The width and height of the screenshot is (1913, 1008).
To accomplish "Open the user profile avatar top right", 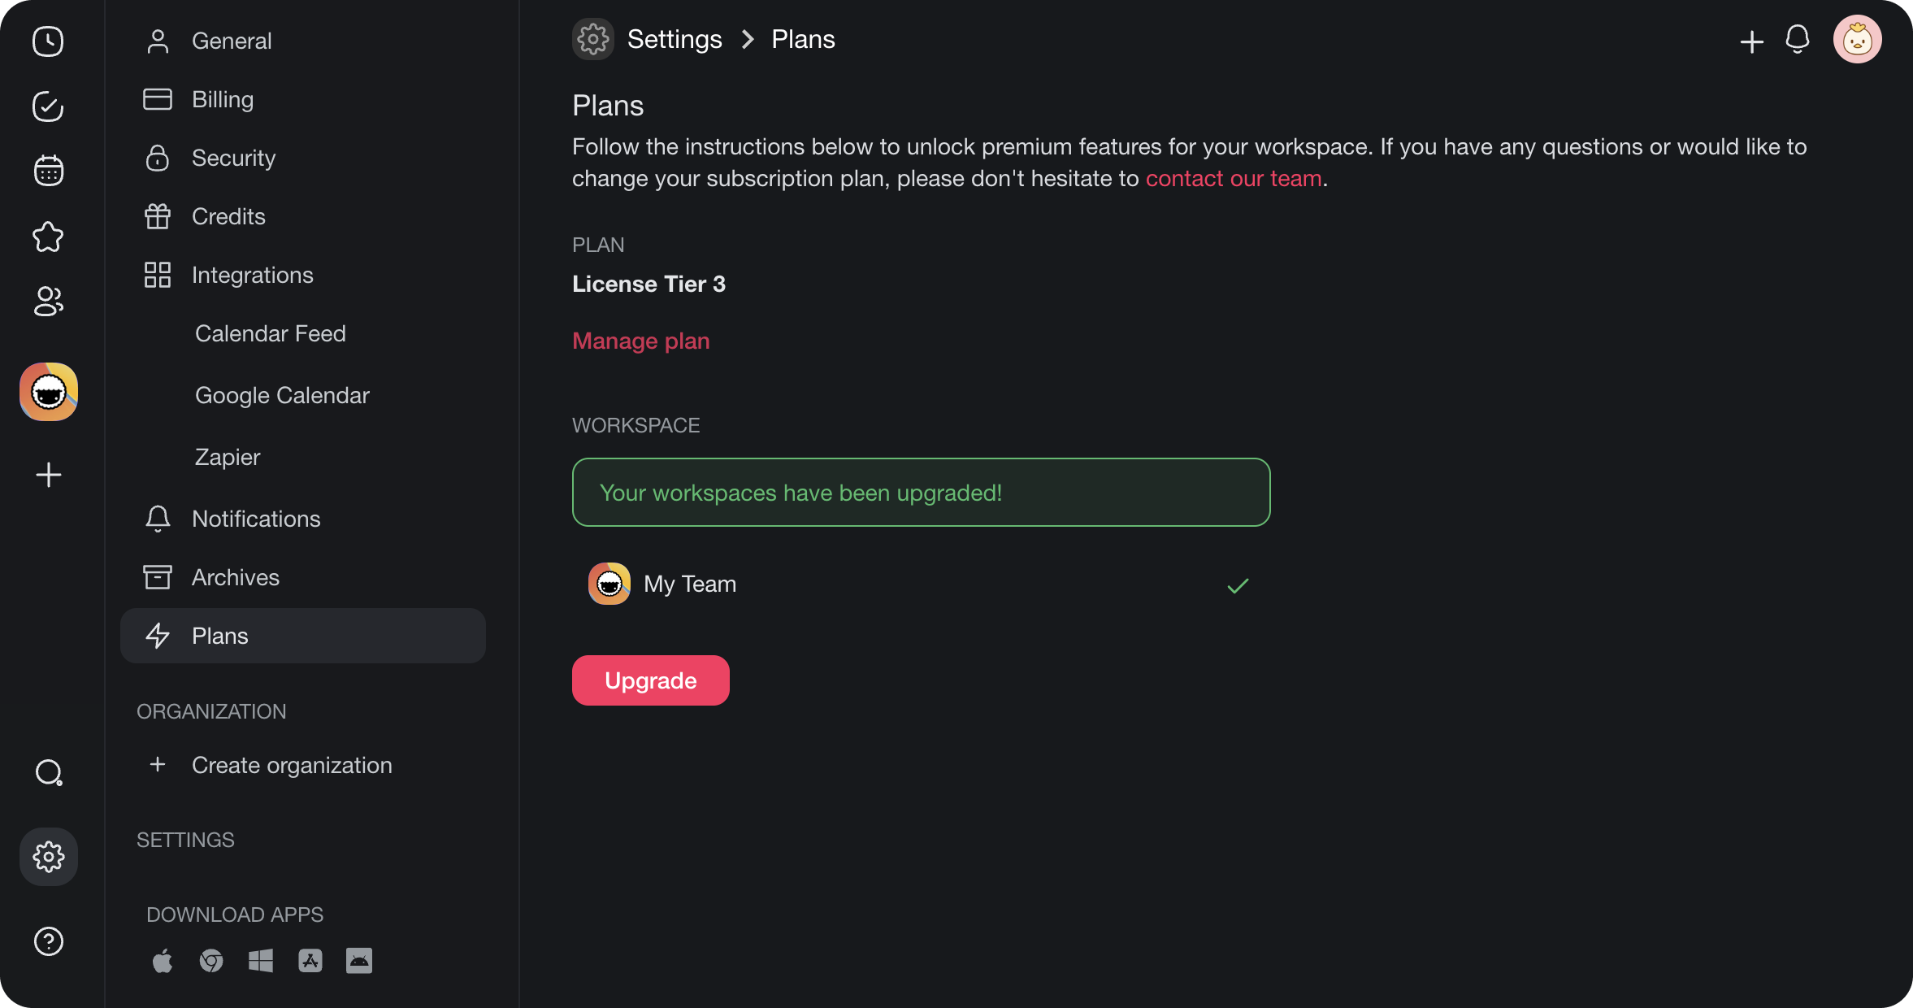I will 1857,39.
